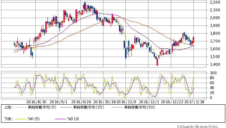Click the 2,000 price axis label

click(215, 18)
